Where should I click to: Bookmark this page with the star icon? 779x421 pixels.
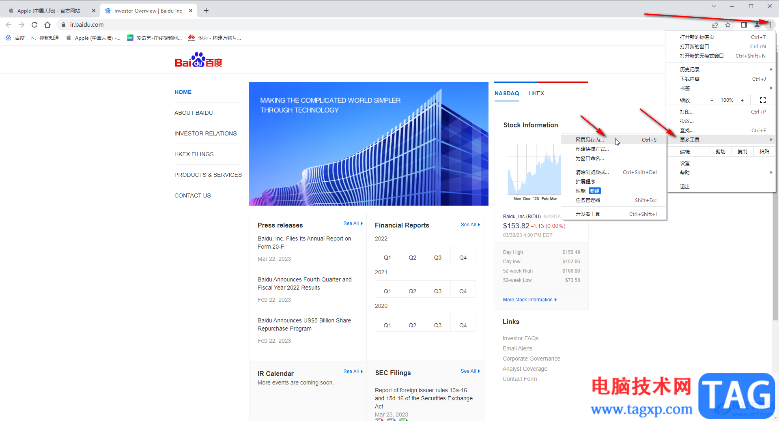tap(728, 25)
